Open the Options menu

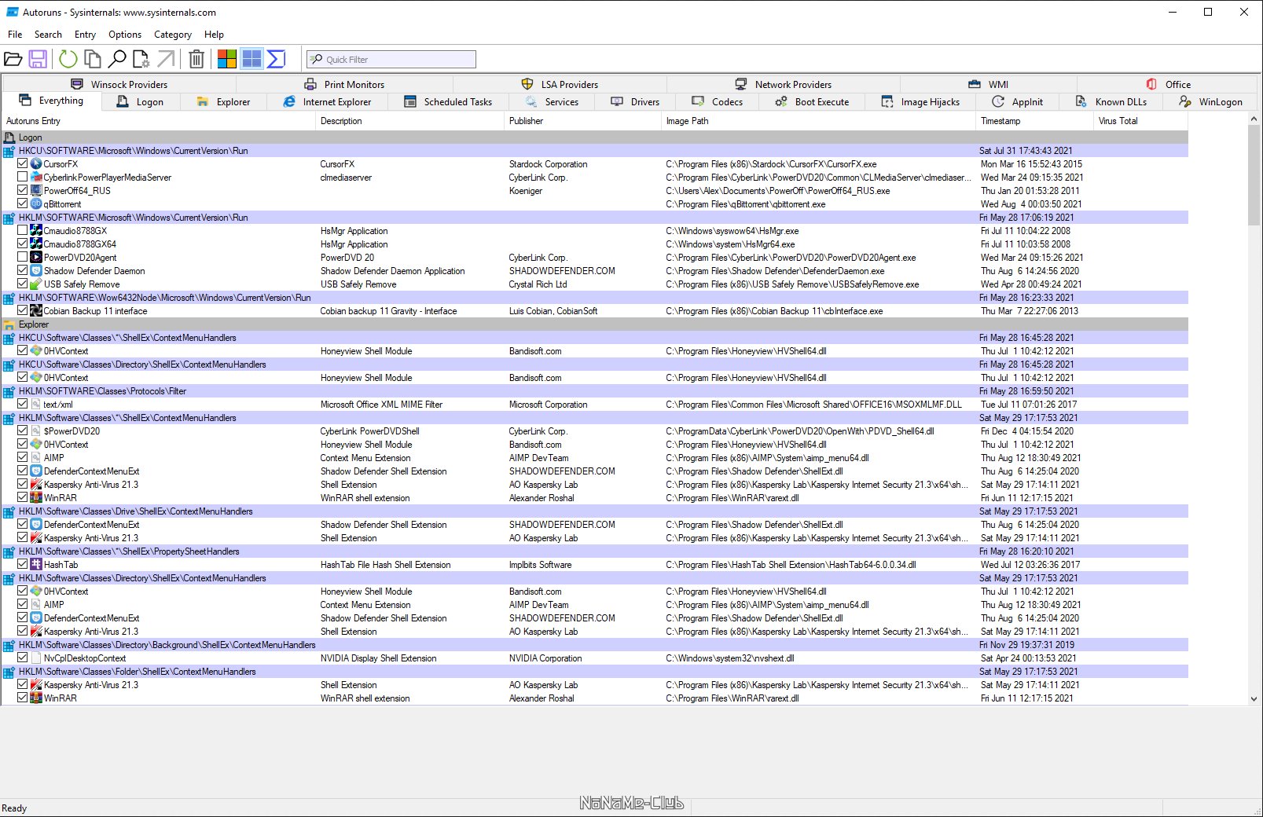pos(125,35)
